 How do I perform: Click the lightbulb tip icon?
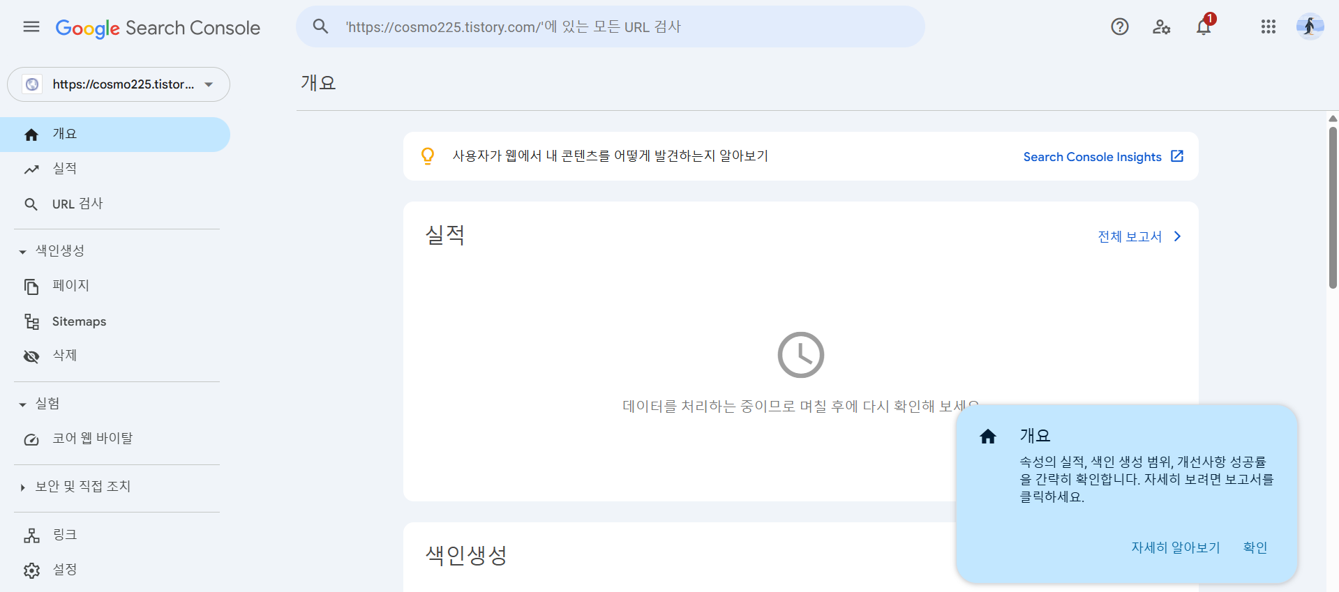tap(428, 156)
